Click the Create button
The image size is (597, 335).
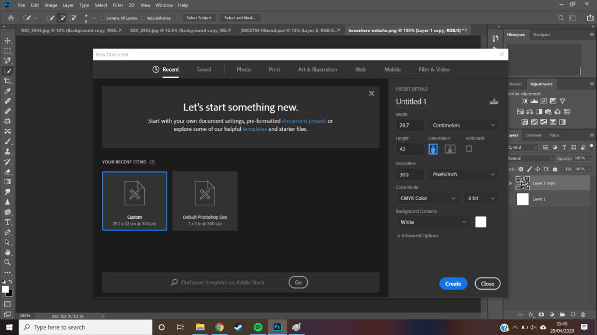tap(453, 284)
